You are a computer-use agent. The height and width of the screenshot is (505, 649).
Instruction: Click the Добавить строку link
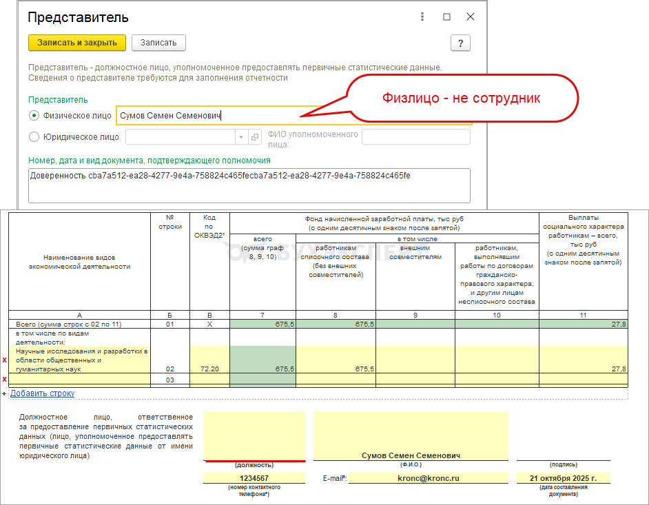coord(43,393)
